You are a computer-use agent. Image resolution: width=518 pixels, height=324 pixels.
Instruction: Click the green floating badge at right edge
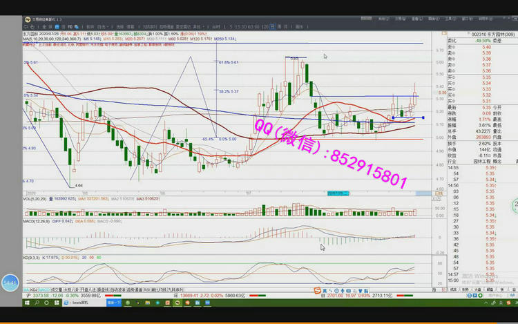pos(515,207)
